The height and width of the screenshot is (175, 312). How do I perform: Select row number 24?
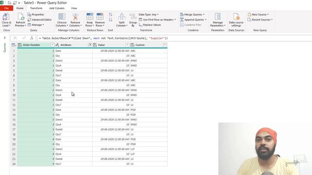click(14, 164)
